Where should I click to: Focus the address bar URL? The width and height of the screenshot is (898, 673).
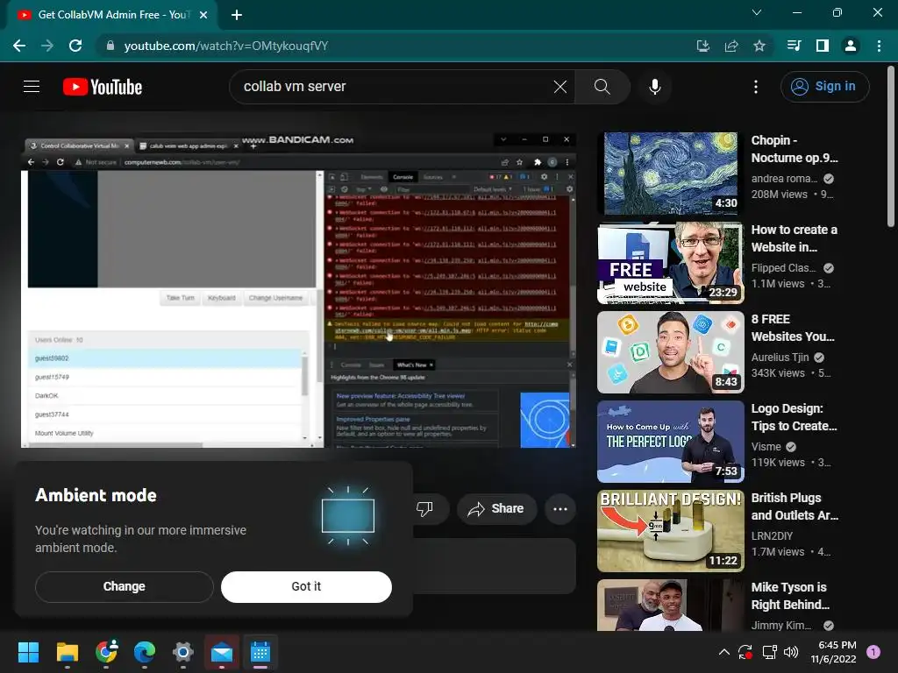pyautogui.click(x=226, y=46)
